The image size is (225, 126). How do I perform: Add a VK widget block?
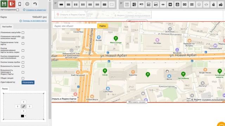(170, 5)
